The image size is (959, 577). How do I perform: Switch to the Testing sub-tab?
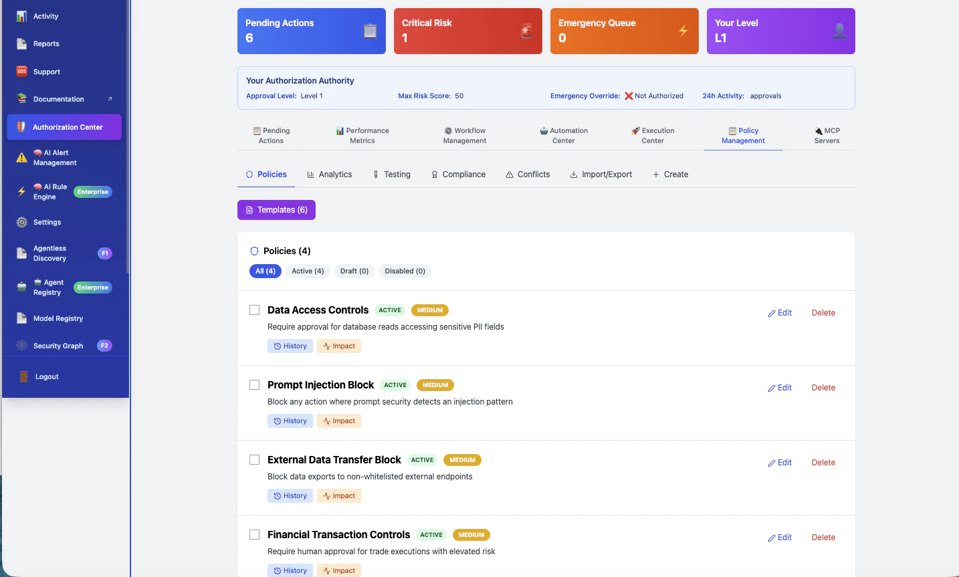[x=392, y=175]
